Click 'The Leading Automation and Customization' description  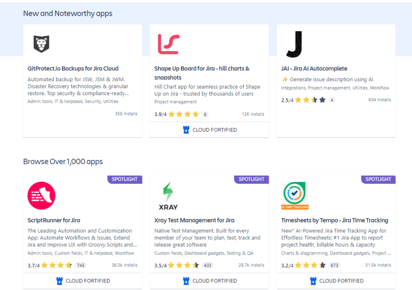click(82, 238)
